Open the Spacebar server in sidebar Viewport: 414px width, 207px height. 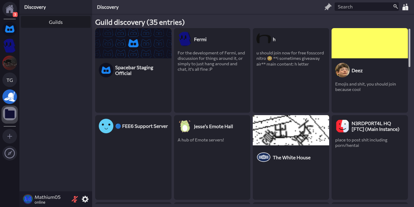click(x=10, y=29)
